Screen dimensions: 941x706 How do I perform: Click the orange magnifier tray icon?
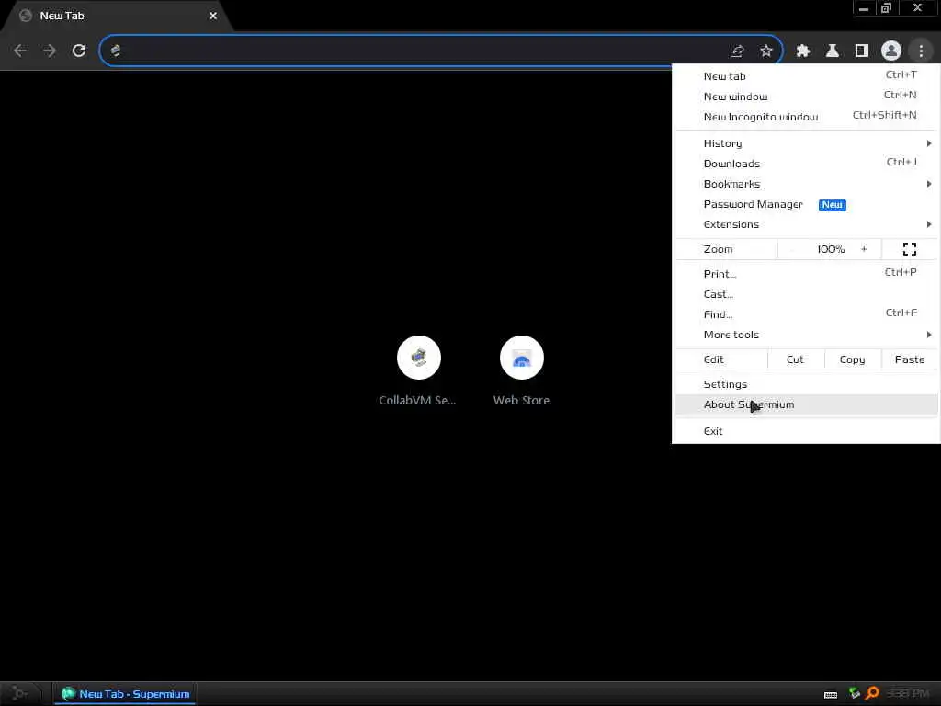click(872, 694)
